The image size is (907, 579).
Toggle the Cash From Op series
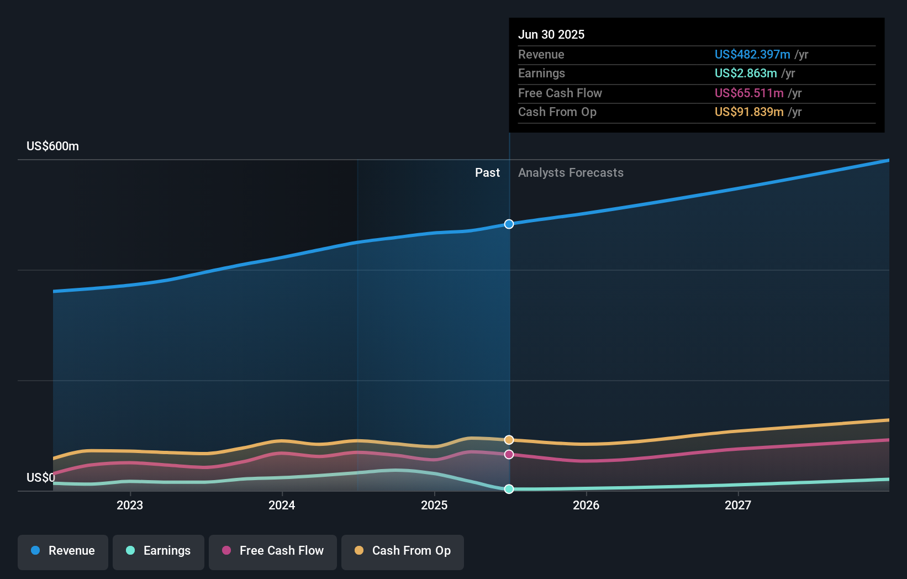click(402, 551)
